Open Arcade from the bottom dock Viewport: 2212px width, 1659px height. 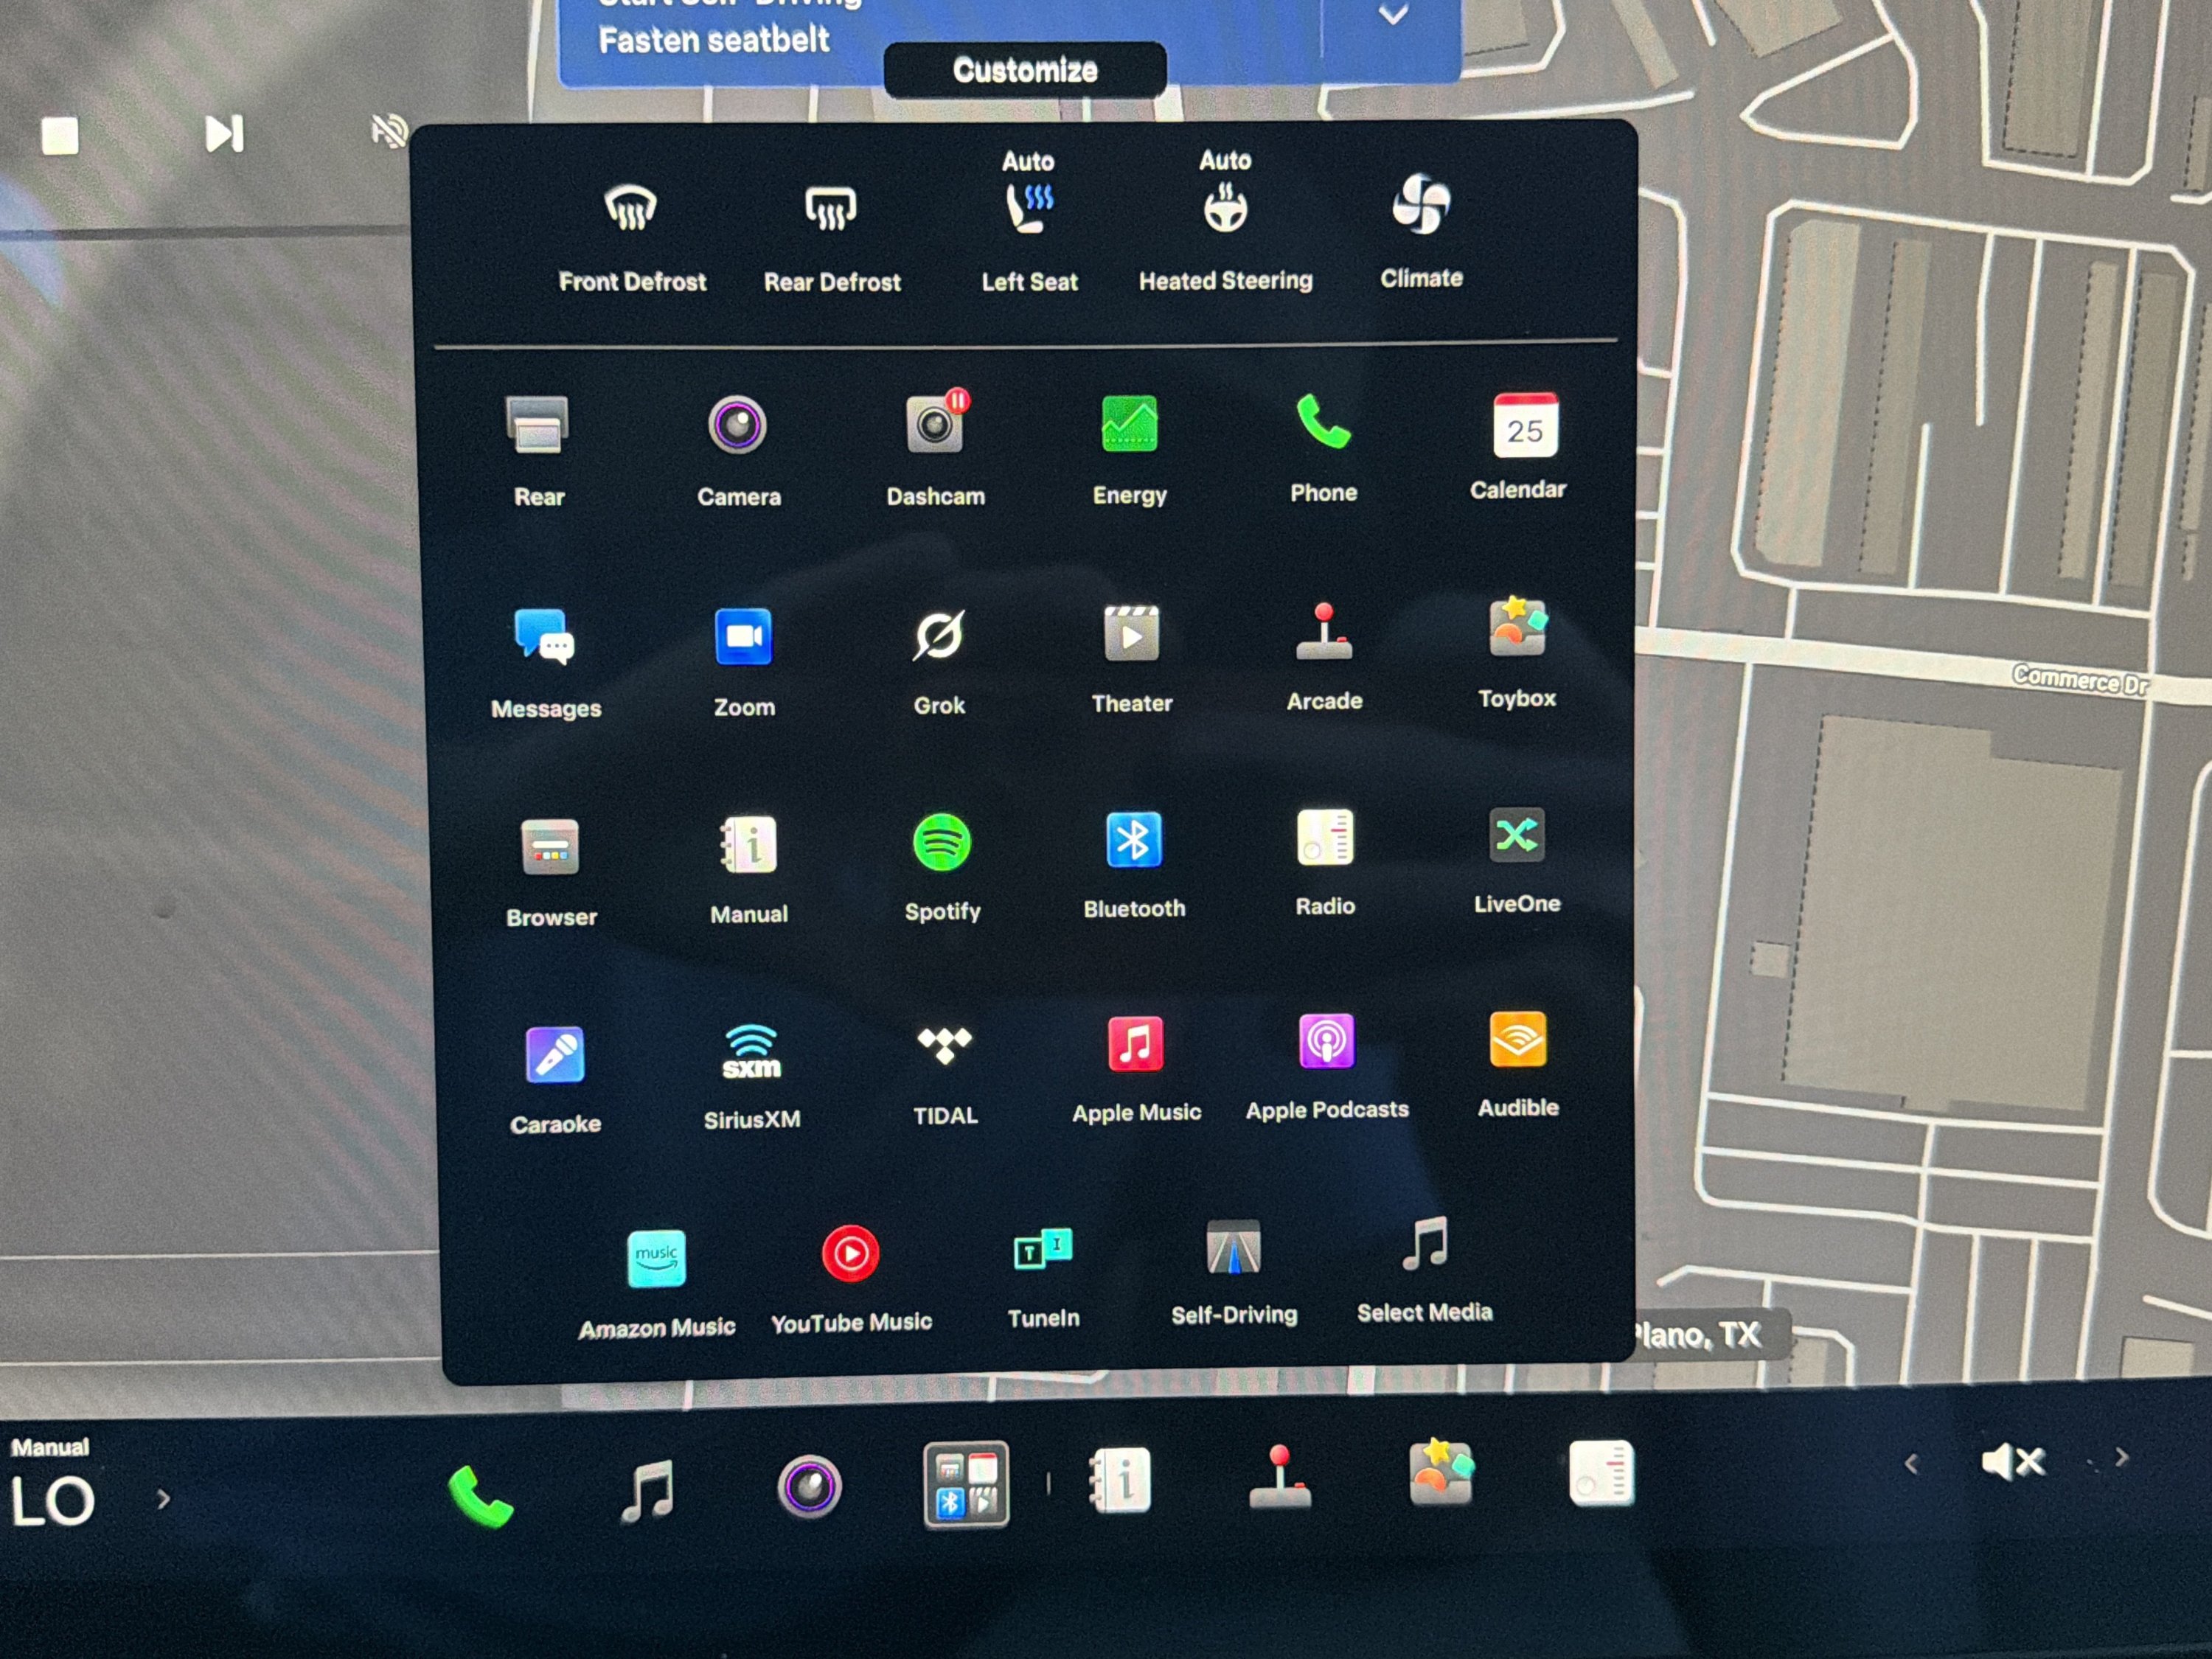[x=1280, y=1477]
